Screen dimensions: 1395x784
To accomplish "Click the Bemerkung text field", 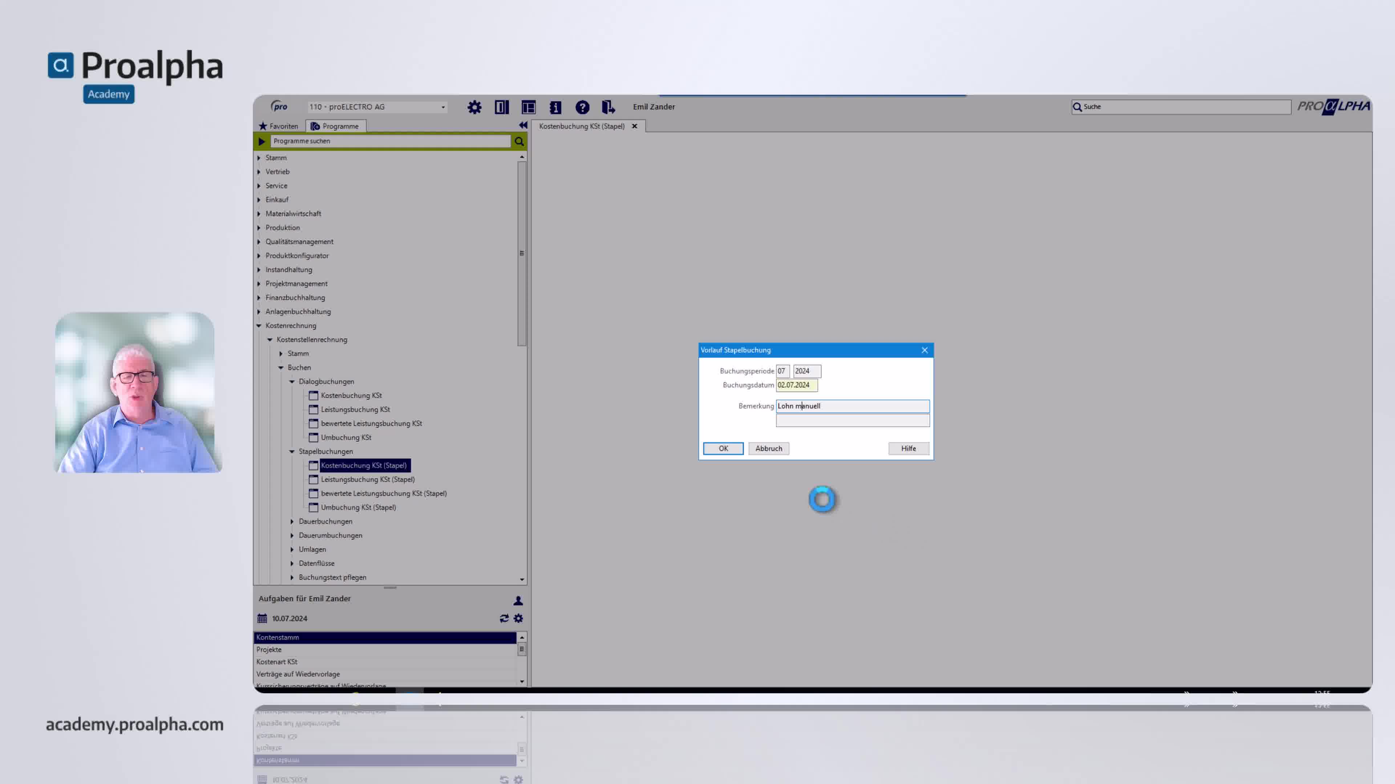I will [x=852, y=407].
